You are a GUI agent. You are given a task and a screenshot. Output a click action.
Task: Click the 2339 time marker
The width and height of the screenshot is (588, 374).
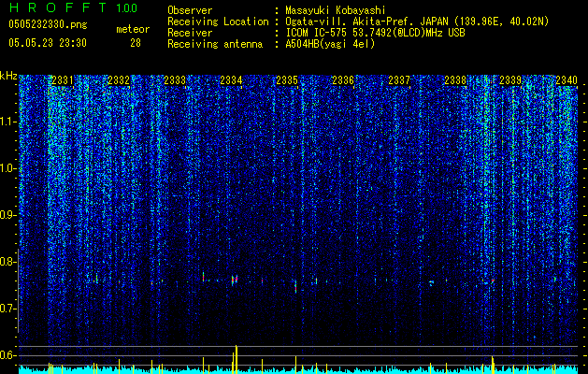pos(510,80)
